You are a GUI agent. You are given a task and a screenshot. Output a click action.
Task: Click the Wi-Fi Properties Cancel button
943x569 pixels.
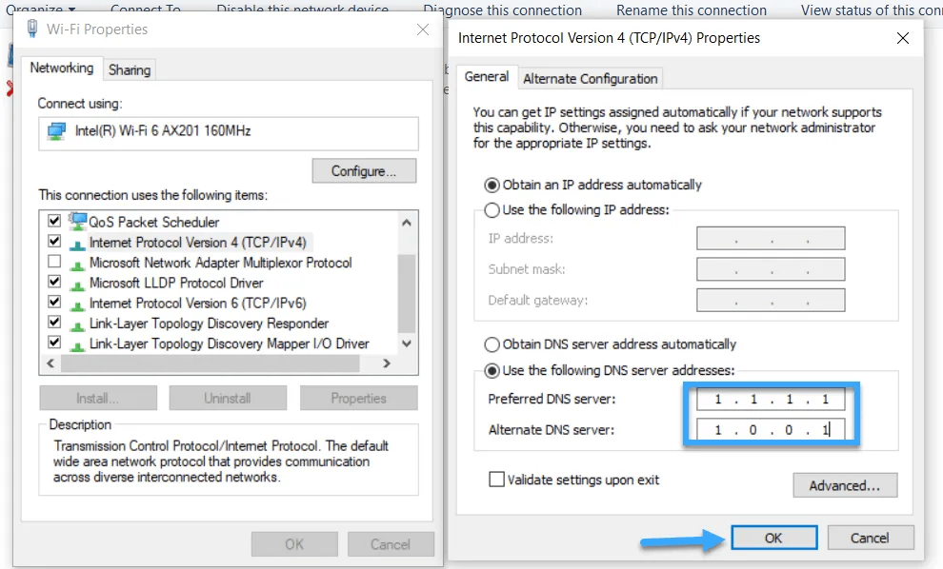pyautogui.click(x=391, y=544)
